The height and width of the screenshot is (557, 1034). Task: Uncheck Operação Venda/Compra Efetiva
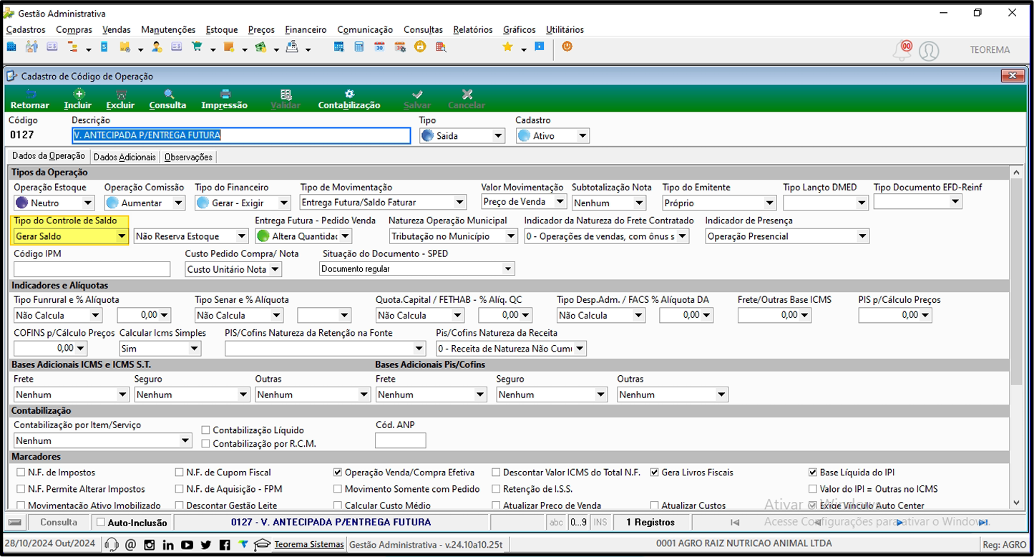338,473
